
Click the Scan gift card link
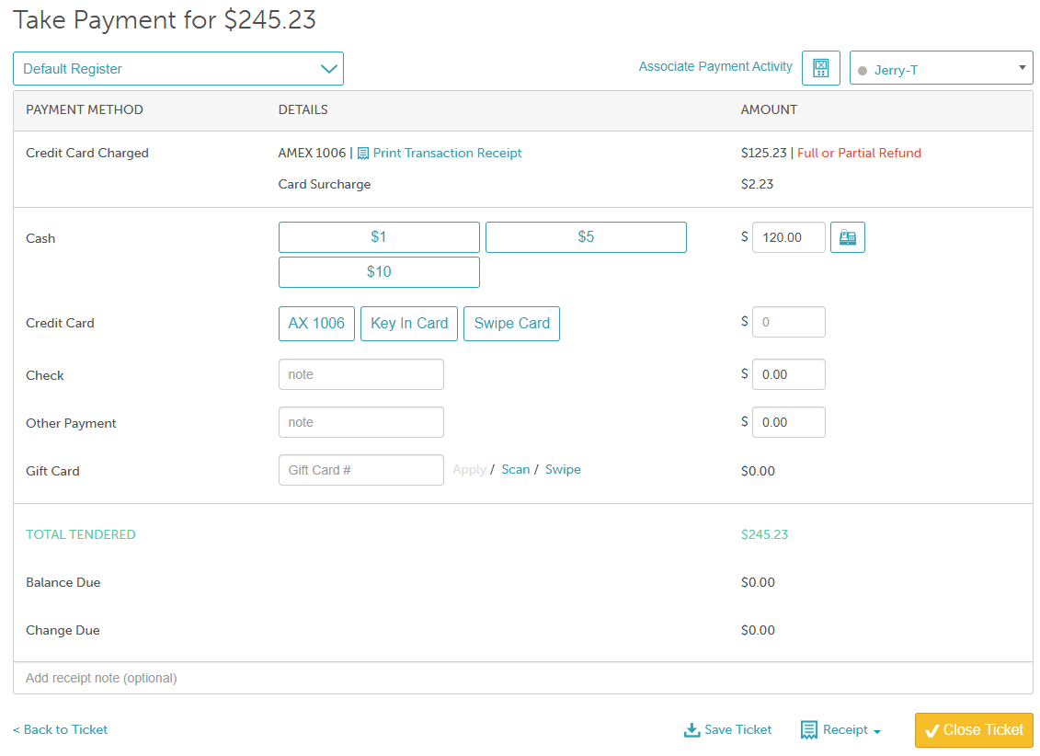(x=515, y=470)
